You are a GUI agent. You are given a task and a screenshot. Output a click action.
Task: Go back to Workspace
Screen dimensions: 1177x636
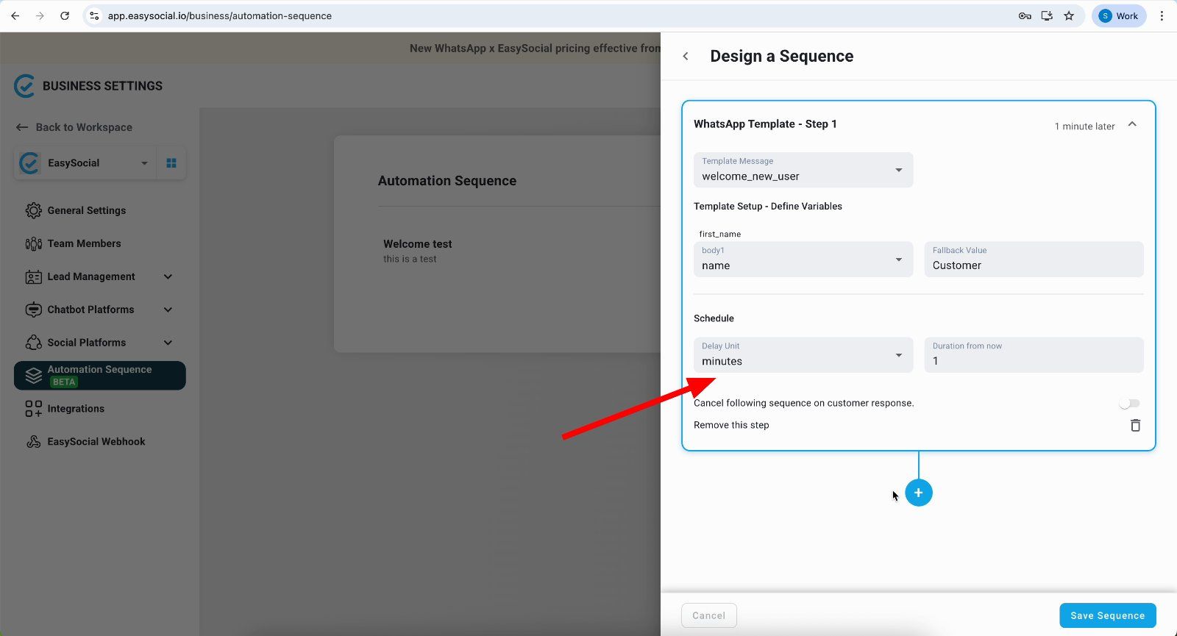(x=74, y=127)
